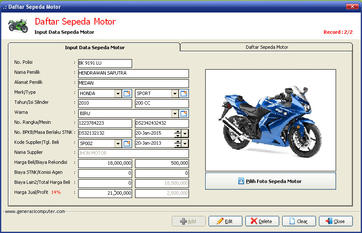Open the Warna BIRU color dropdown
362x233 pixels.
tap(175, 113)
